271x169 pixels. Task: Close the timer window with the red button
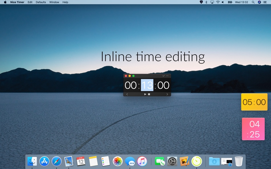coord(126,76)
